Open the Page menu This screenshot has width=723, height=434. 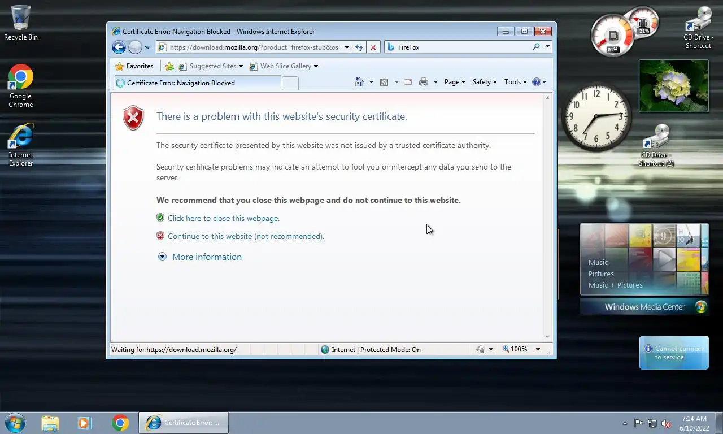point(455,82)
